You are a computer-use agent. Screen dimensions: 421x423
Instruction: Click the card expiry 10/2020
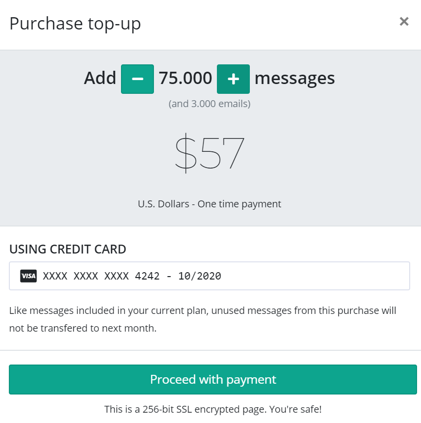click(x=200, y=276)
